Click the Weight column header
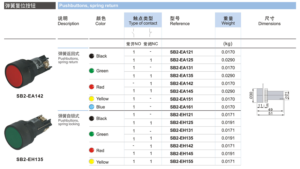Viewport: 300px width, 169px height. click(228, 21)
